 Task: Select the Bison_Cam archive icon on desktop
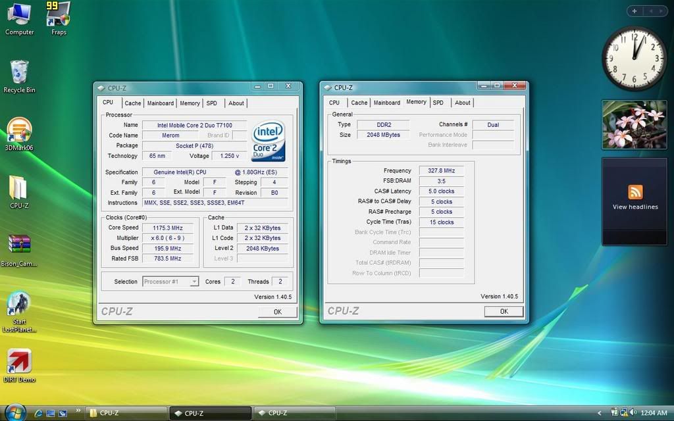19,250
